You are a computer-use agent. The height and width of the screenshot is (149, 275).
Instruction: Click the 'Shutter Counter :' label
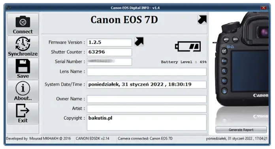coord(68,52)
